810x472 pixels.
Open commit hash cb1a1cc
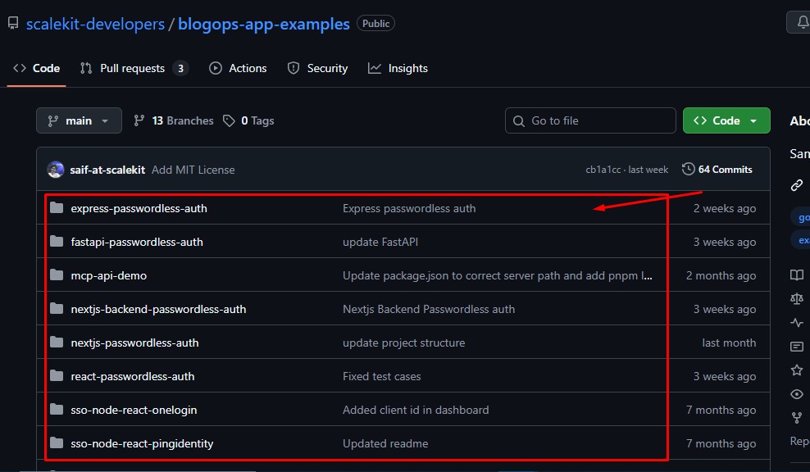point(603,170)
